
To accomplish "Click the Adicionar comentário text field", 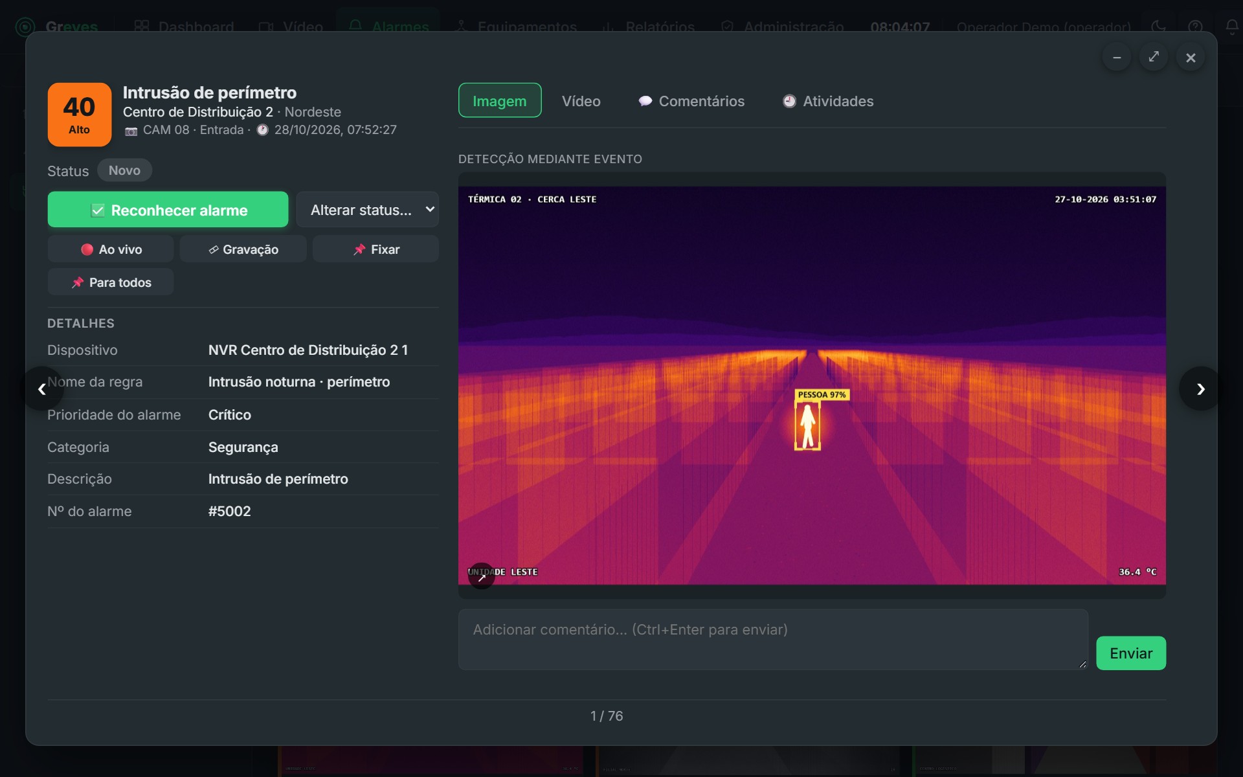I will tap(773, 639).
